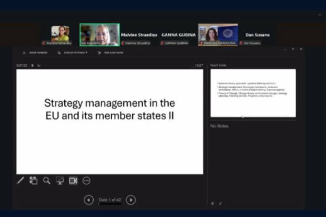
Task: Click the next slide preview thumbnail
Action: (253, 93)
